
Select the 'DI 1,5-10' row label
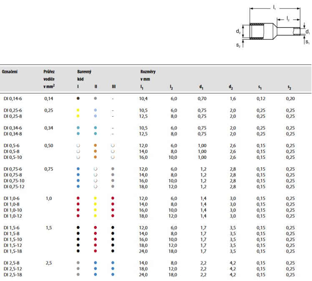tap(13, 239)
